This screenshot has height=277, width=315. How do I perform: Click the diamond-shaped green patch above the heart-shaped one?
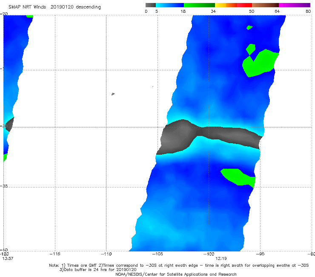pos(251,49)
